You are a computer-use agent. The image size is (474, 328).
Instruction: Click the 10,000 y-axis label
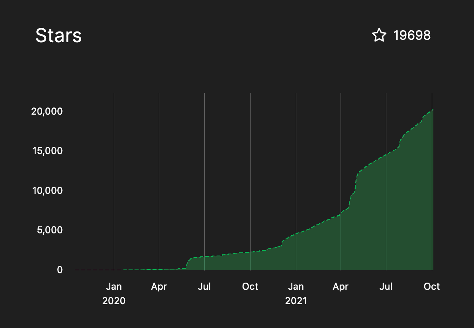click(x=47, y=191)
